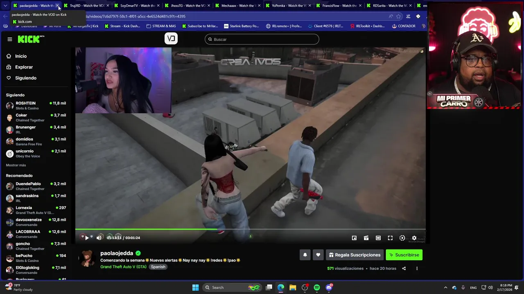Open unicornio channel in the sidebar
The height and width of the screenshot is (294, 524).
(36, 154)
